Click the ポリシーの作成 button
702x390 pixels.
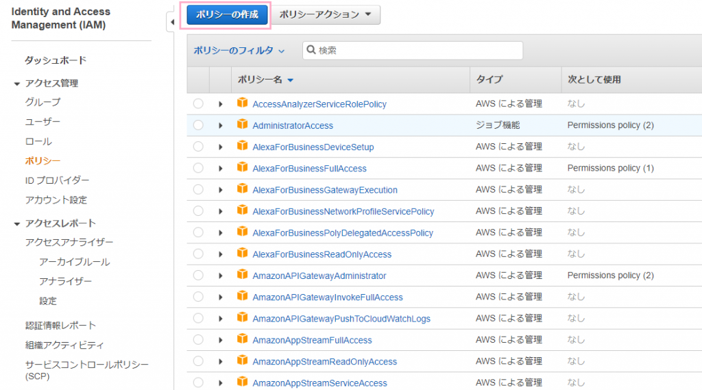(x=226, y=14)
